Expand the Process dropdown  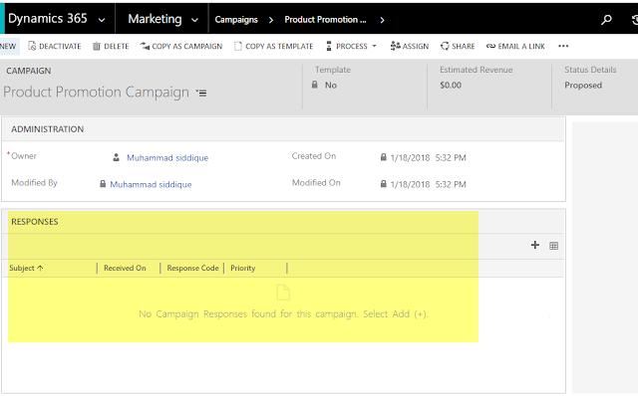[x=352, y=47]
